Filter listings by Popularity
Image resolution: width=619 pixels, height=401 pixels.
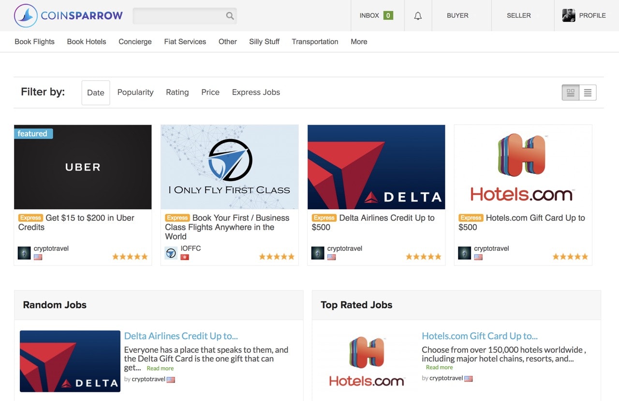[x=135, y=92]
